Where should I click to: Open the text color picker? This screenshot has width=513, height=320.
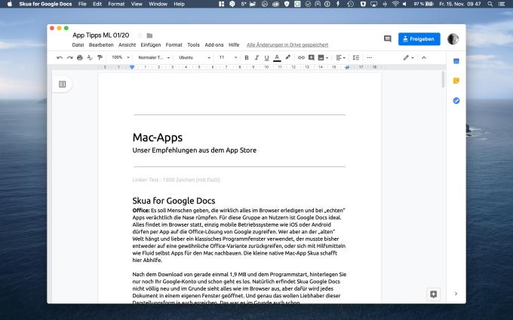pos(277,58)
